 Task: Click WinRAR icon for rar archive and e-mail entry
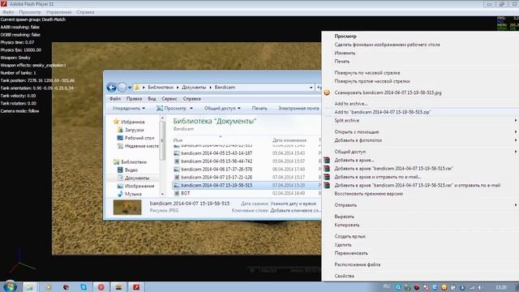click(327, 186)
